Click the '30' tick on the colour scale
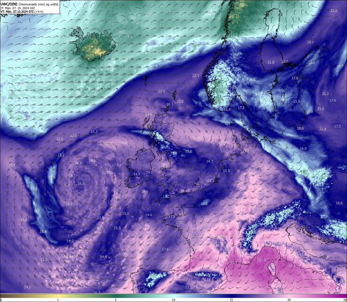This screenshot has height=302, width=347. [x=289, y=300]
